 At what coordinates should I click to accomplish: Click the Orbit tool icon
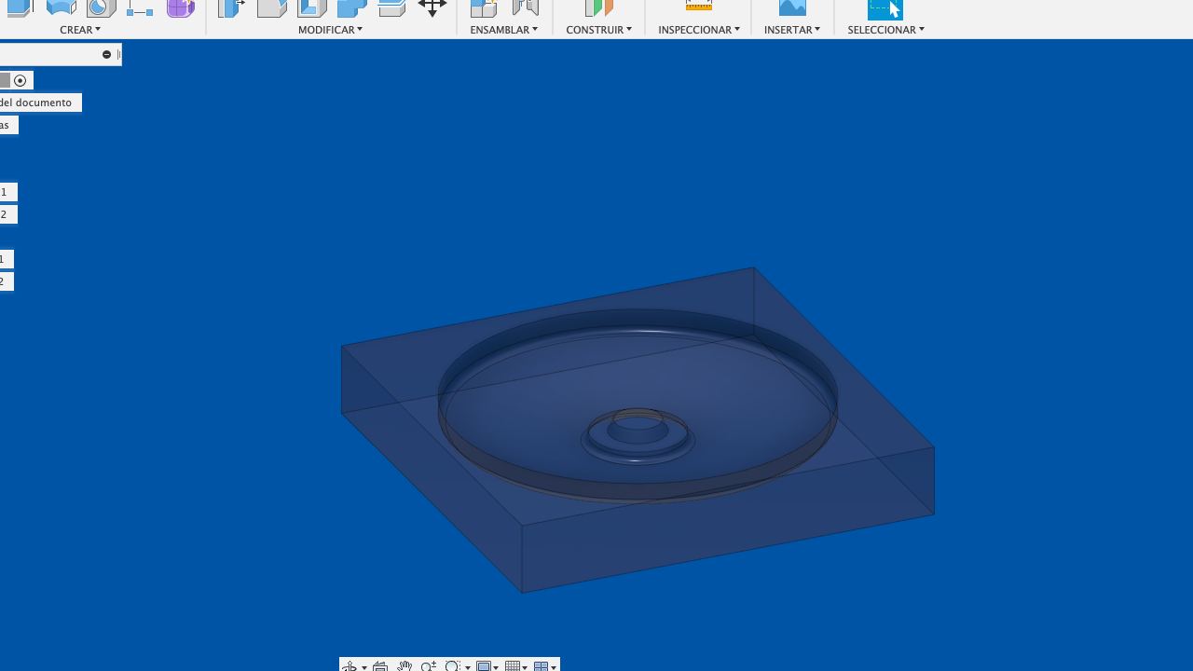(350, 665)
